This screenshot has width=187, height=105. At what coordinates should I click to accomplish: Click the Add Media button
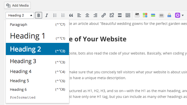pyautogui.click(x=18, y=5)
